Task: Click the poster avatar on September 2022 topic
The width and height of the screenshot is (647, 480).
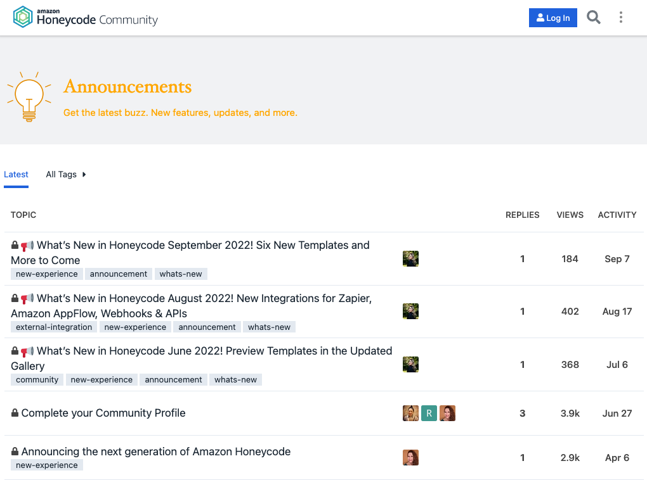Action: click(410, 259)
